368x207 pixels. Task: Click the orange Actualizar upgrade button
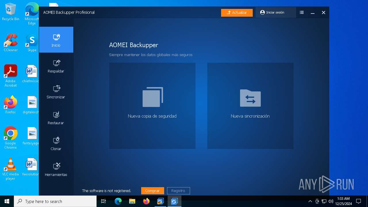(x=237, y=13)
